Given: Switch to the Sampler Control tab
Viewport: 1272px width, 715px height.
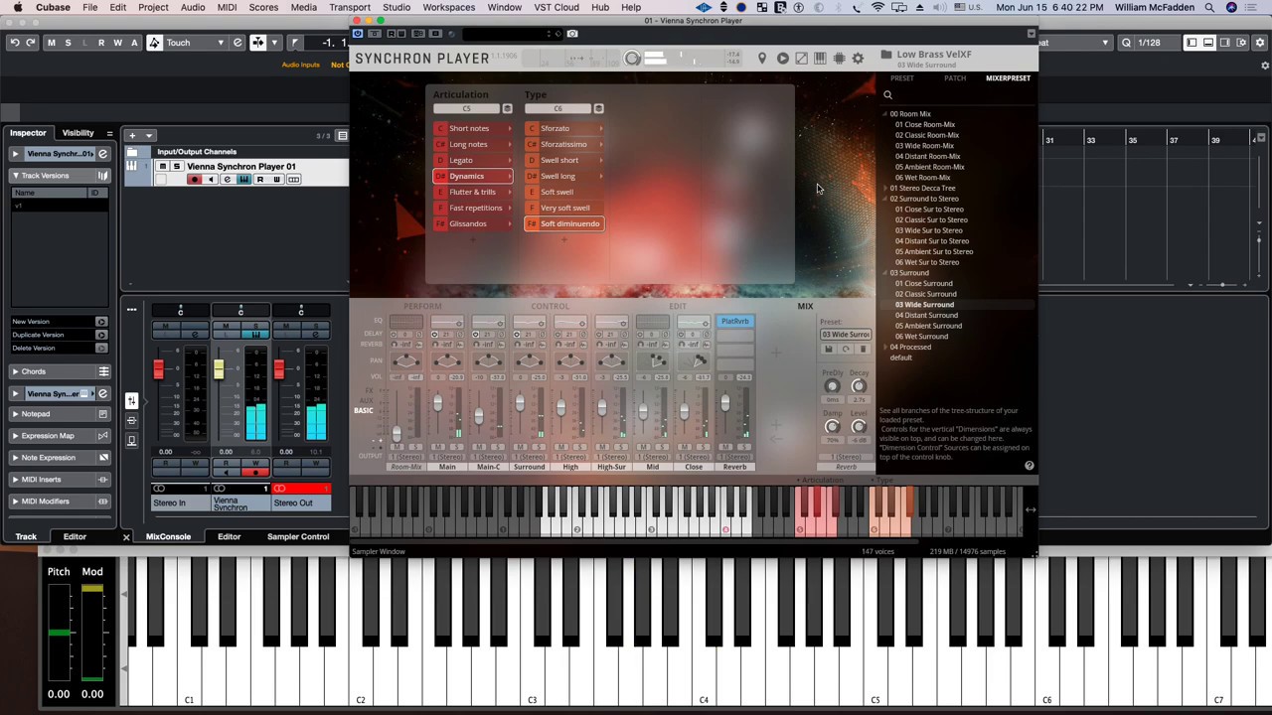Looking at the screenshot, I should click(298, 537).
